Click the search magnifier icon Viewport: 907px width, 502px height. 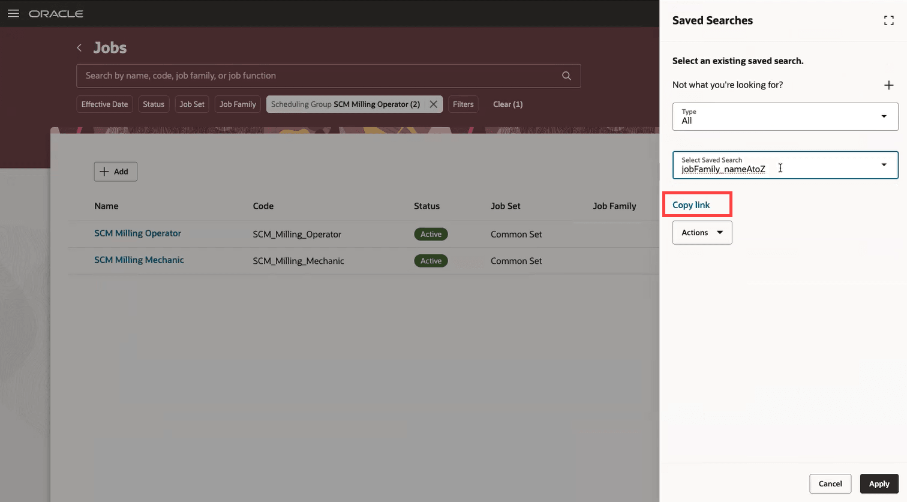click(566, 76)
